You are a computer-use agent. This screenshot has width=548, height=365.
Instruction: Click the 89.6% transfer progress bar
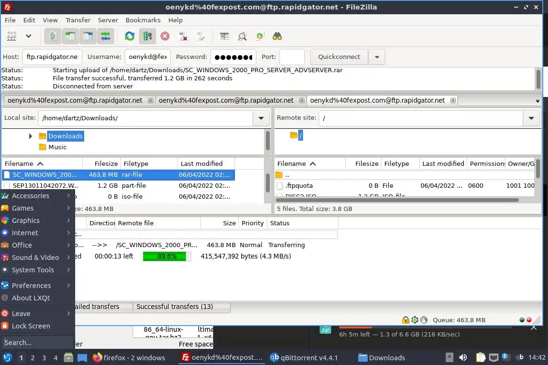[x=167, y=256]
